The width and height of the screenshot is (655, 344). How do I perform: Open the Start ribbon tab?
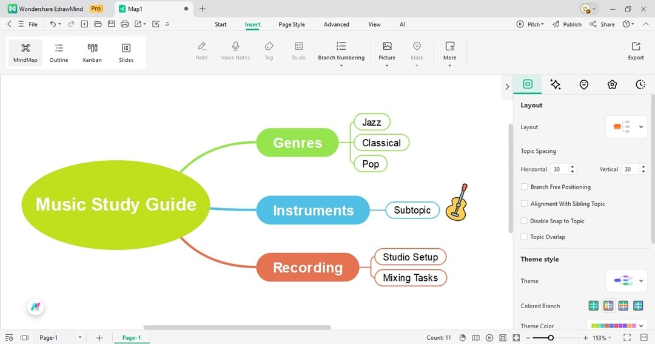tap(221, 24)
